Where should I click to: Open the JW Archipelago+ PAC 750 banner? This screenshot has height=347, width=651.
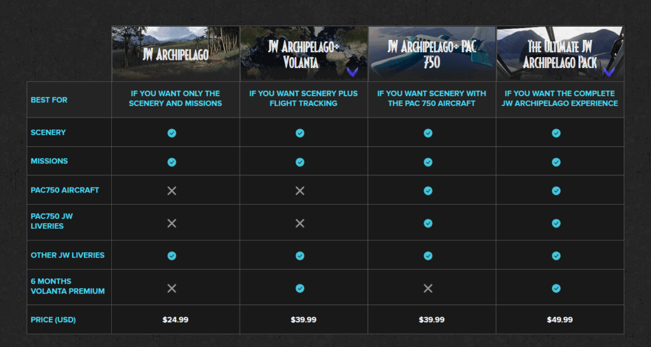pyautogui.click(x=432, y=54)
